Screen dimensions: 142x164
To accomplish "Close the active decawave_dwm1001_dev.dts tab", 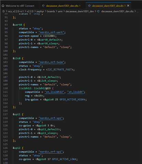I will tap(128, 5).
